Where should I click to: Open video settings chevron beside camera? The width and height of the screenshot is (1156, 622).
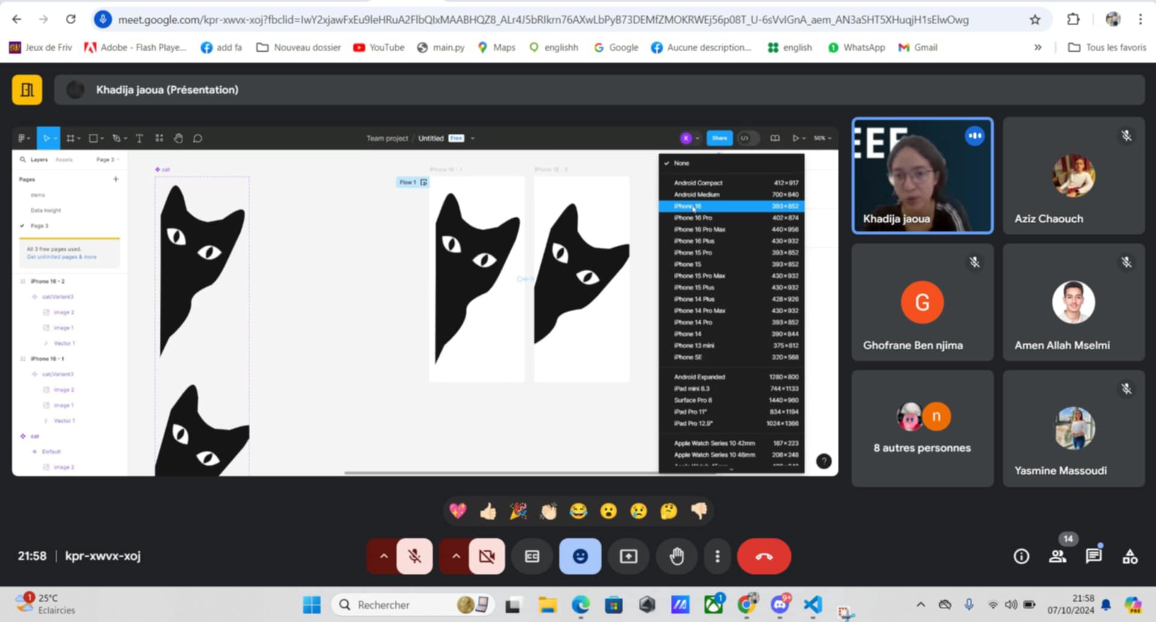pos(456,556)
